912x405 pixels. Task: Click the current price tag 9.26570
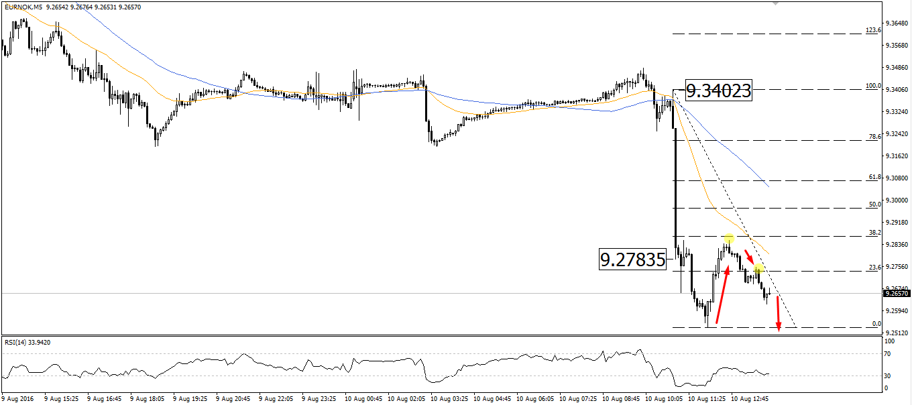(x=897, y=293)
